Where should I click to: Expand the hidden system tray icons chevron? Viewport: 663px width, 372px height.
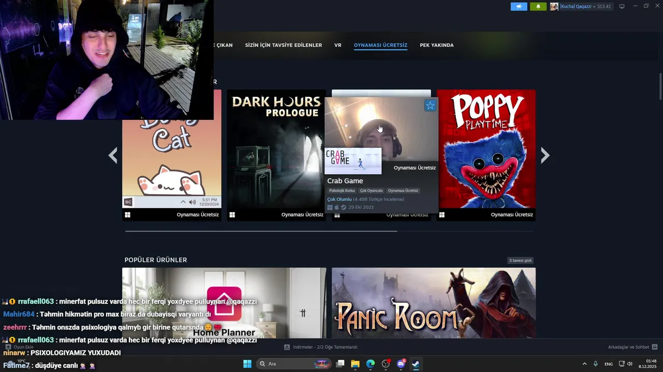(584, 364)
